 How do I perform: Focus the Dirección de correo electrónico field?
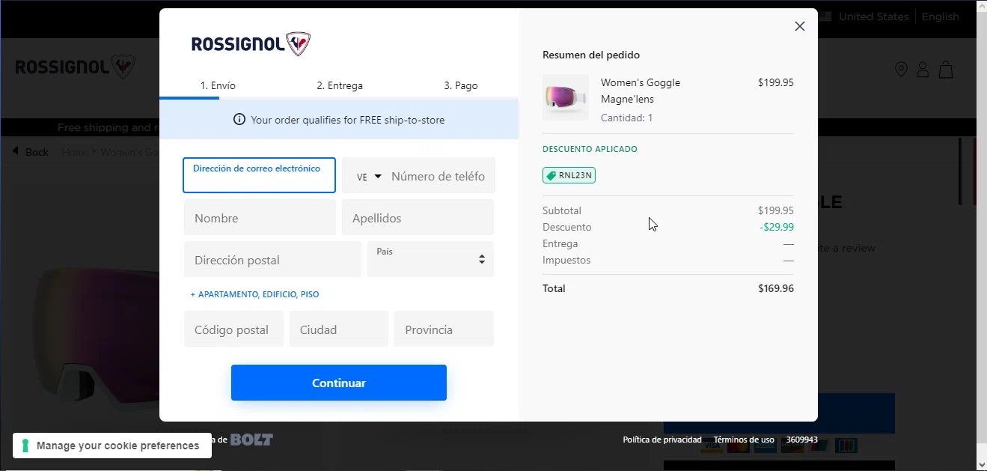click(x=260, y=175)
